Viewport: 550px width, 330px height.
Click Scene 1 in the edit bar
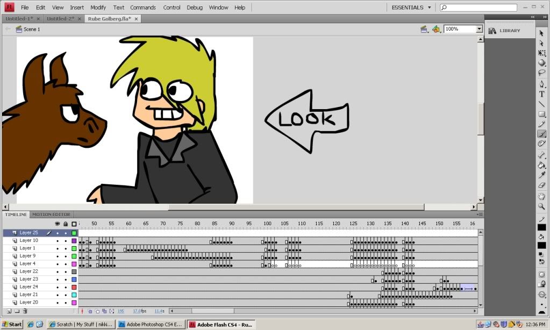point(31,29)
